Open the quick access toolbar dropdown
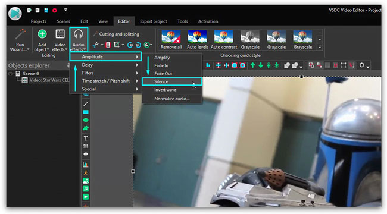Screen dimensions: 387x214 pos(65,10)
